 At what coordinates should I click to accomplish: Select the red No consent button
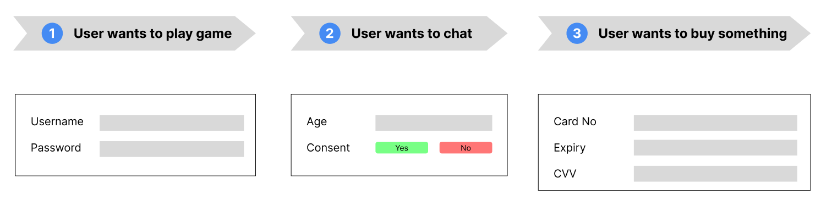coord(466,148)
